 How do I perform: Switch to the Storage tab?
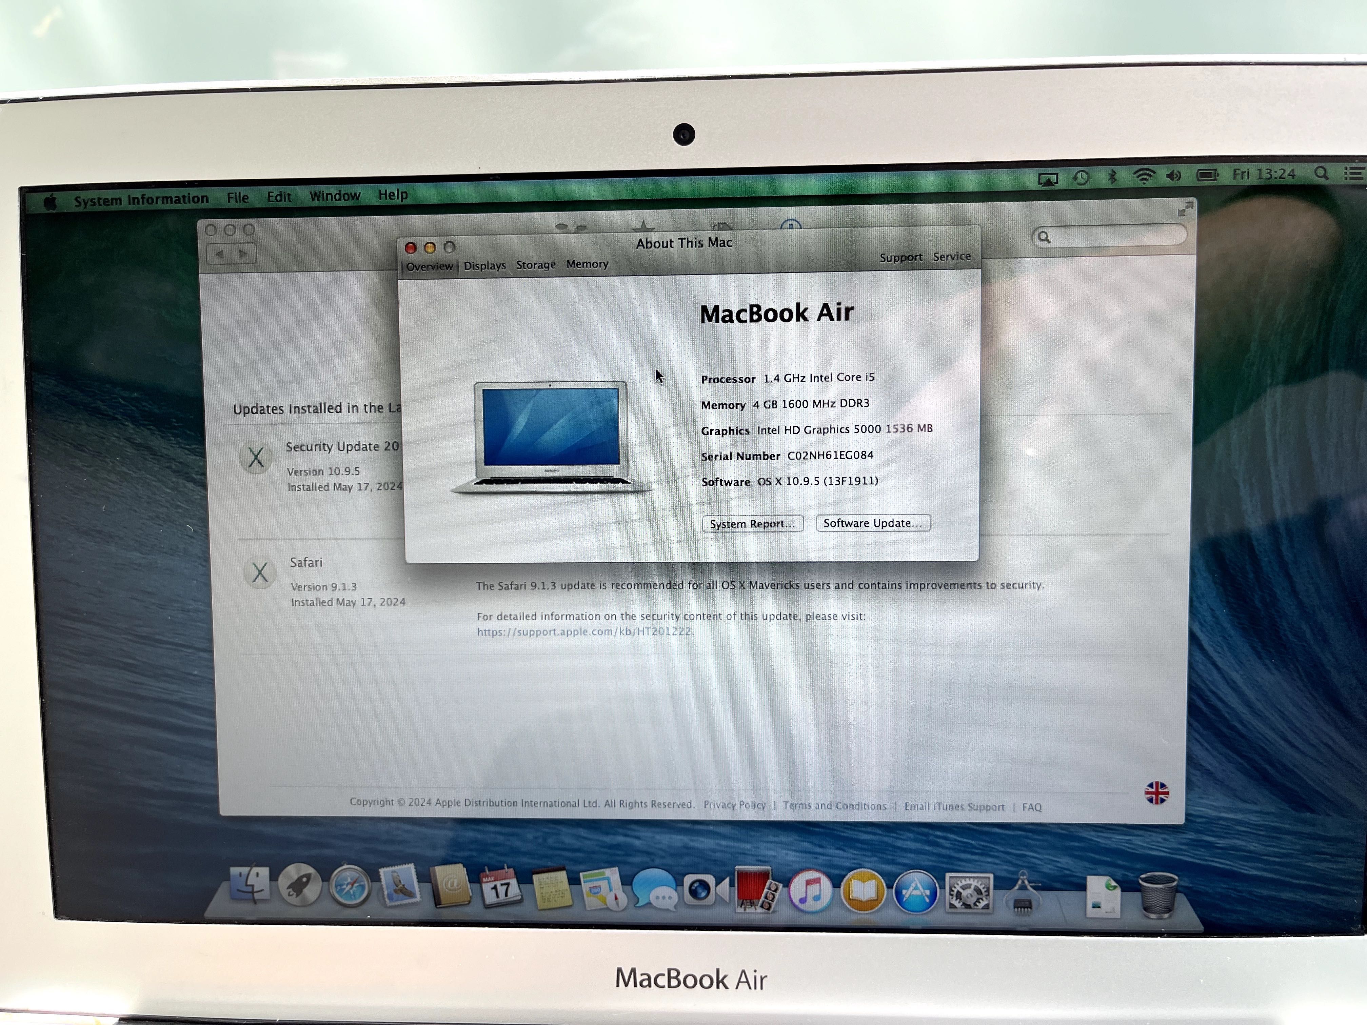tap(536, 264)
